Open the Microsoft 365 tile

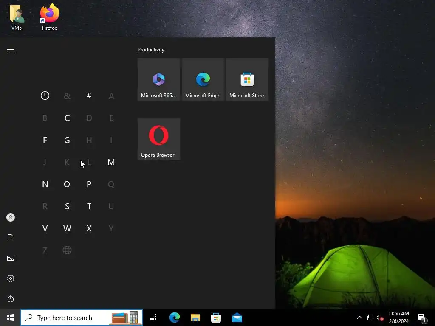coord(159,79)
